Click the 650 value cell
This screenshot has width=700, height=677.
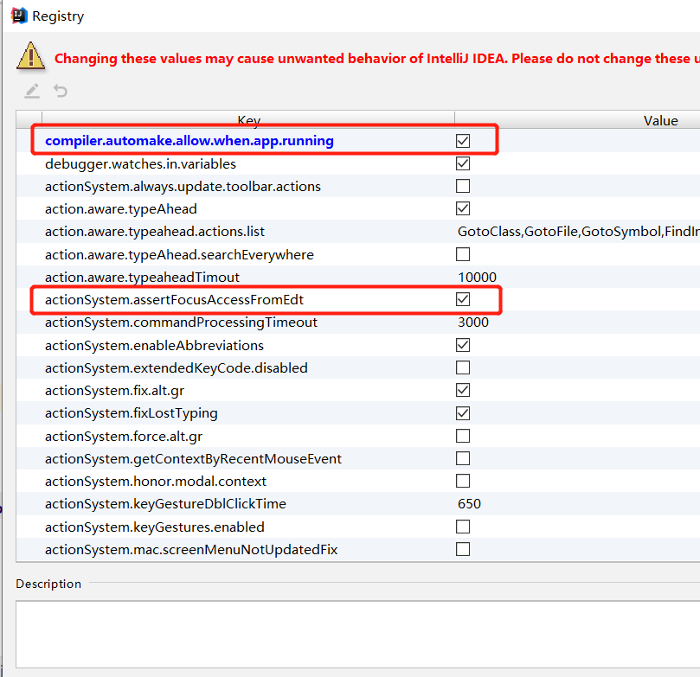click(x=469, y=504)
